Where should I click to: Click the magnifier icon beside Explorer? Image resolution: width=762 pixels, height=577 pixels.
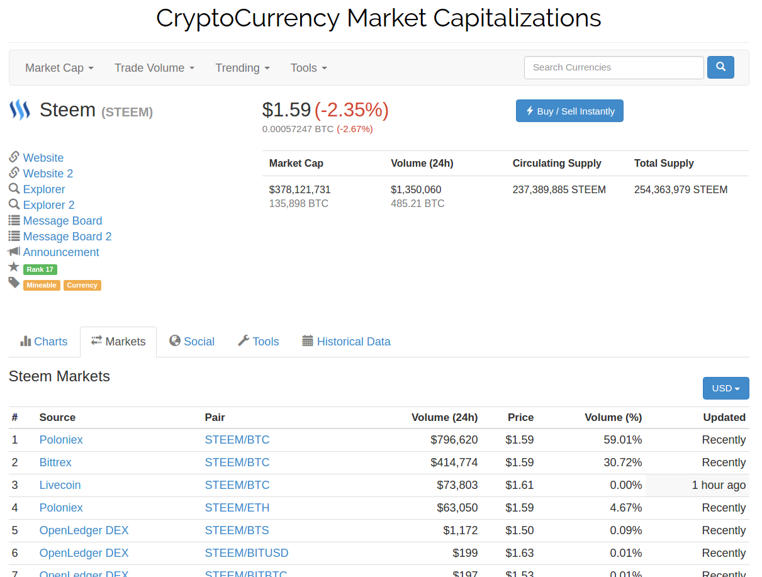coord(14,188)
